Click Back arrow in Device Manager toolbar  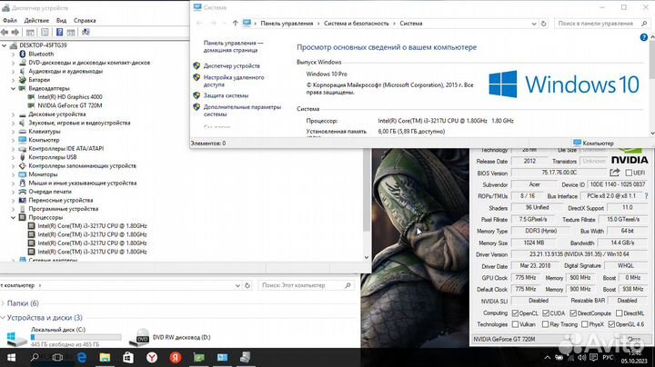[5, 32]
